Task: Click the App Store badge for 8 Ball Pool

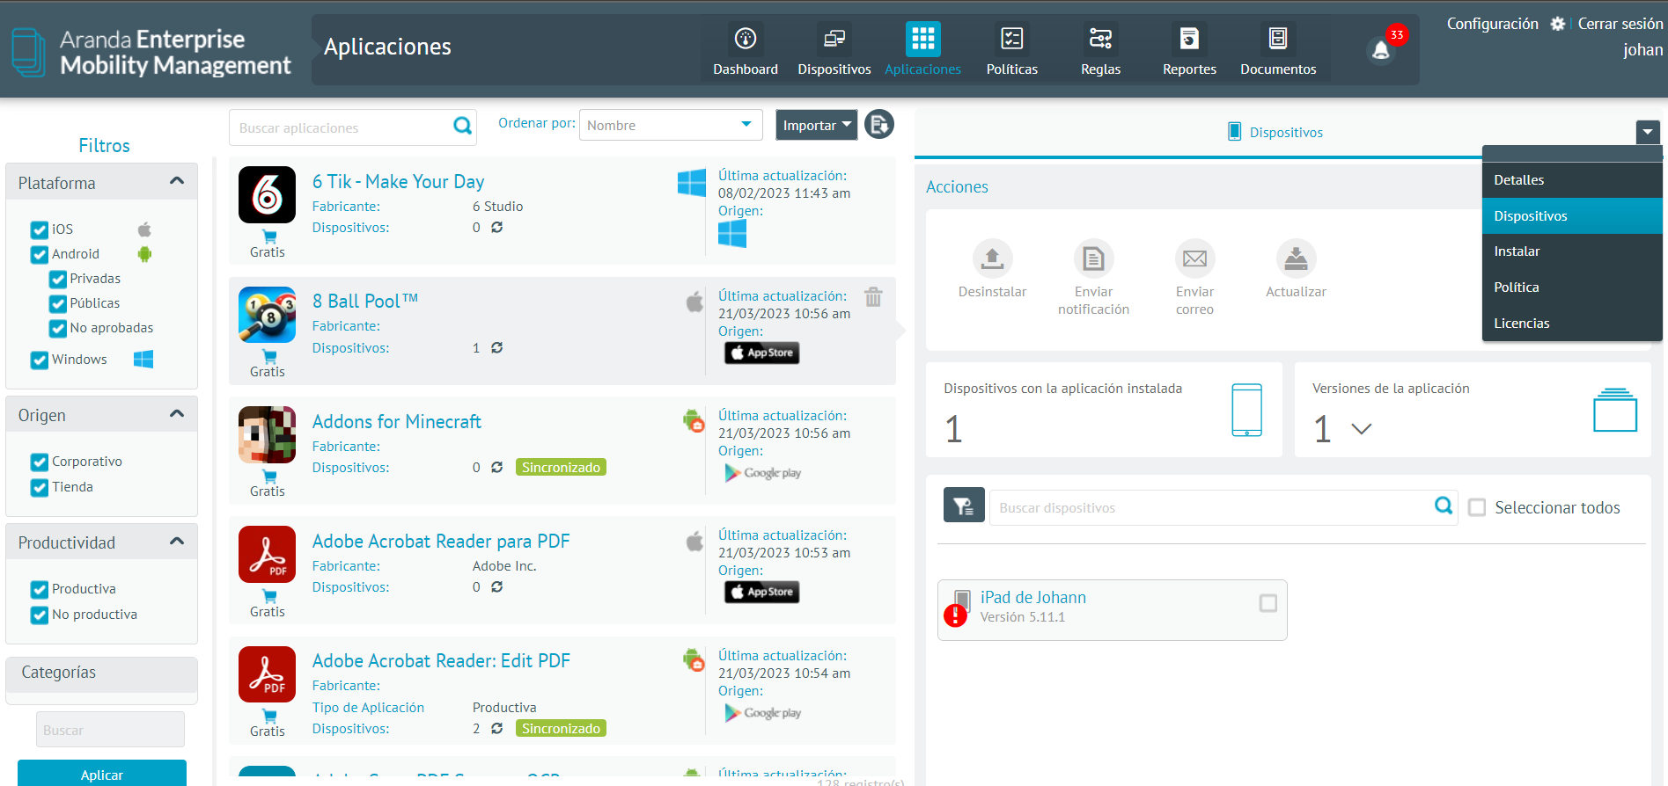Action: (x=762, y=353)
